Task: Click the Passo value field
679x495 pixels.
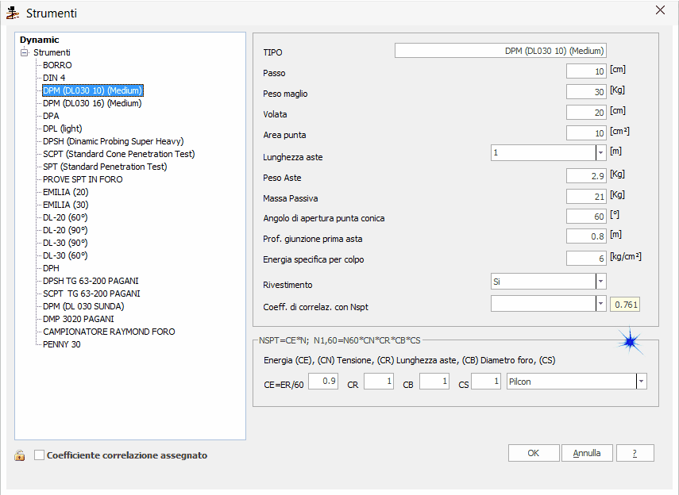Action: (x=586, y=71)
